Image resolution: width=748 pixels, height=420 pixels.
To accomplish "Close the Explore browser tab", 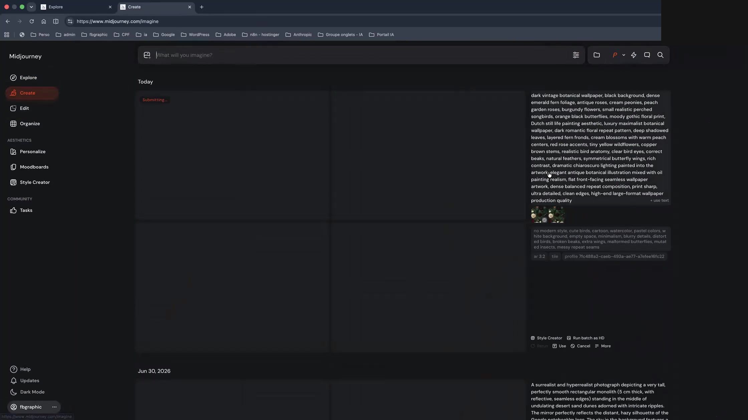I will click(x=110, y=7).
